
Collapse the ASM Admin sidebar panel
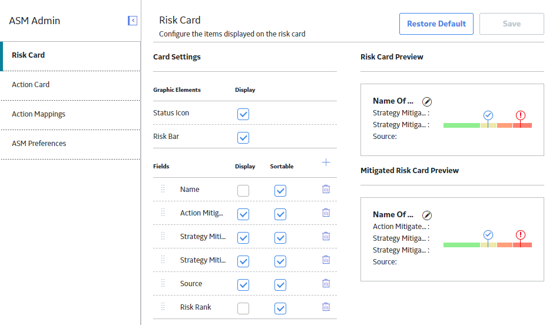coord(133,21)
